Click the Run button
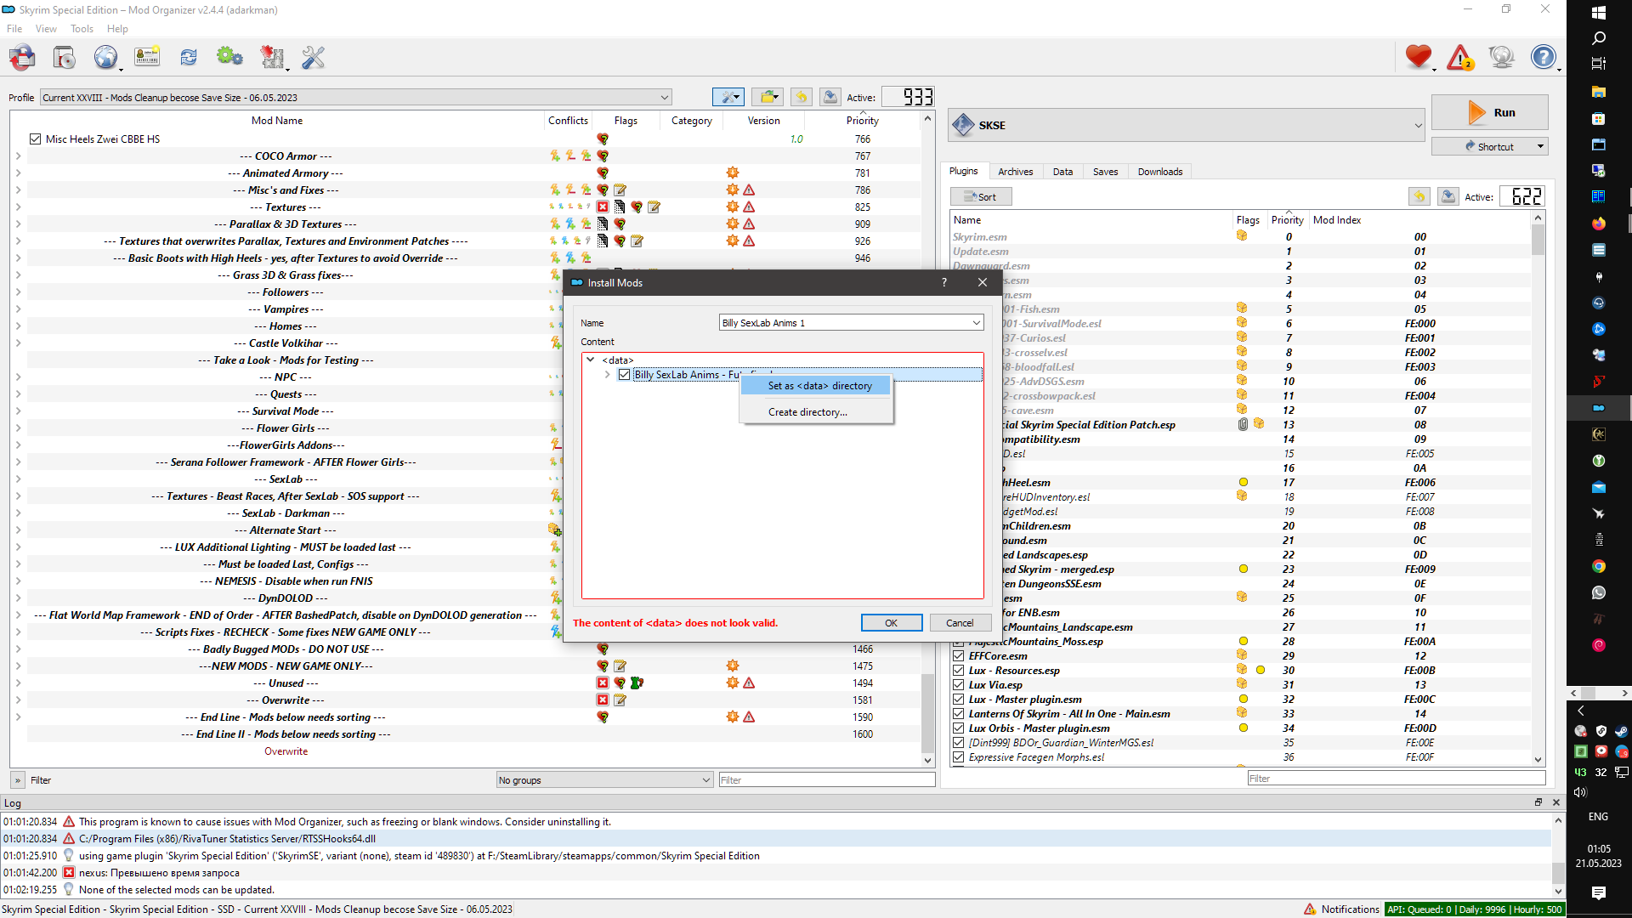The width and height of the screenshot is (1632, 918). (1489, 112)
